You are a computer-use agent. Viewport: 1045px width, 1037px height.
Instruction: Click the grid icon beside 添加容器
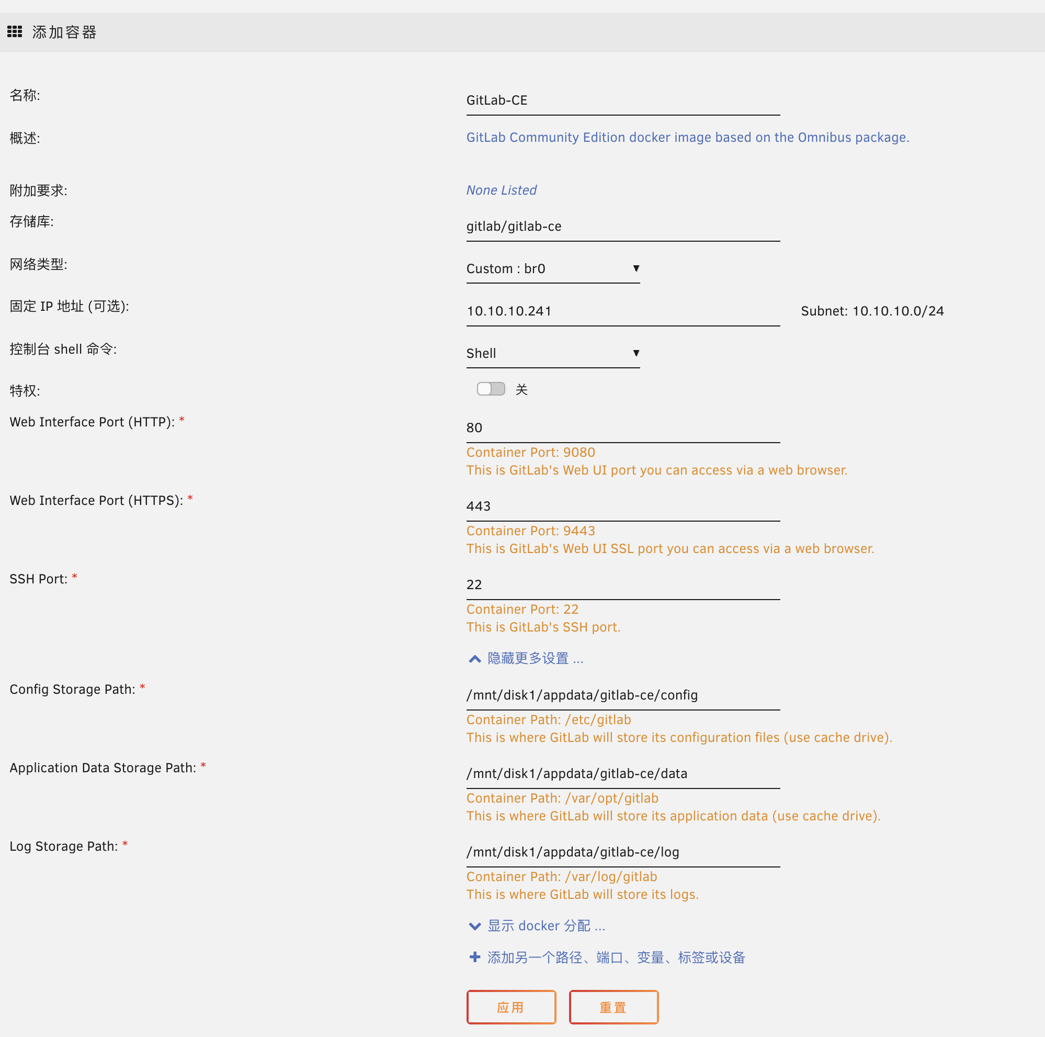[15, 32]
